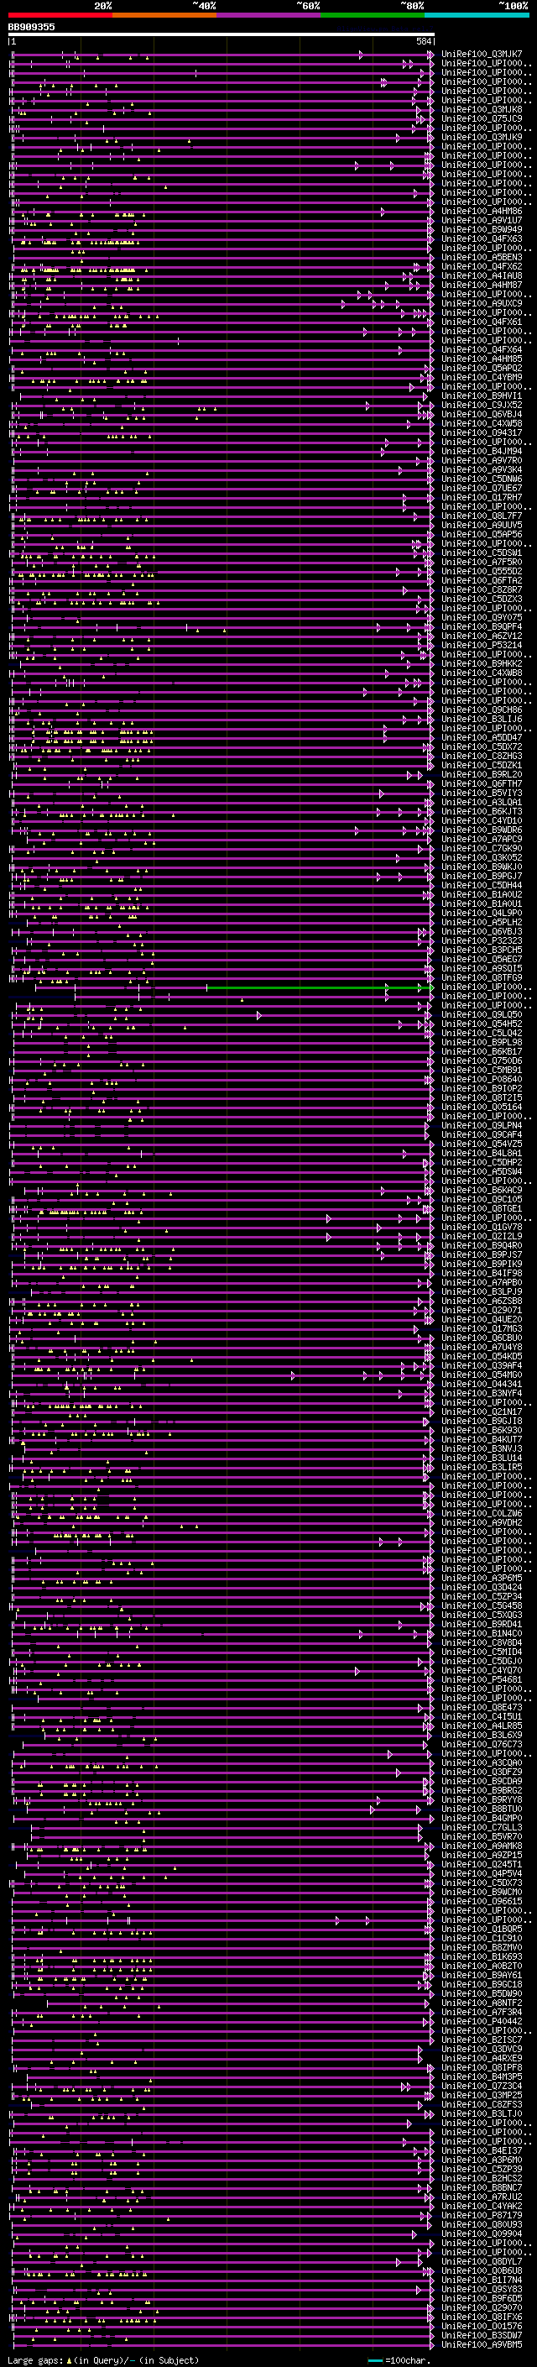Select hit label UniRef100_Q4FX64
Viewport: 537px width, 2367px height.
tap(482, 350)
